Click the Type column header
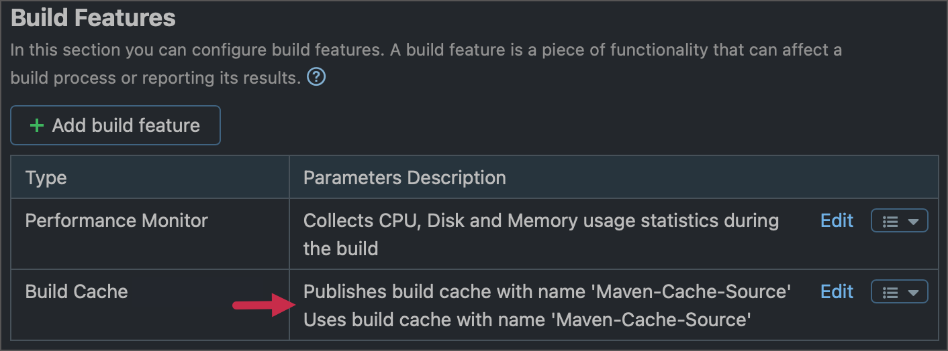The image size is (948, 351). click(46, 178)
